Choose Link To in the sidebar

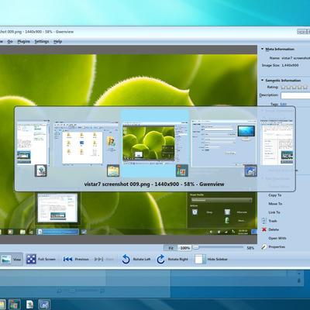[x=274, y=212]
